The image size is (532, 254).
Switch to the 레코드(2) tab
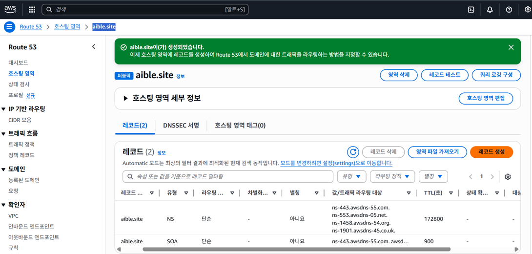tap(135, 126)
